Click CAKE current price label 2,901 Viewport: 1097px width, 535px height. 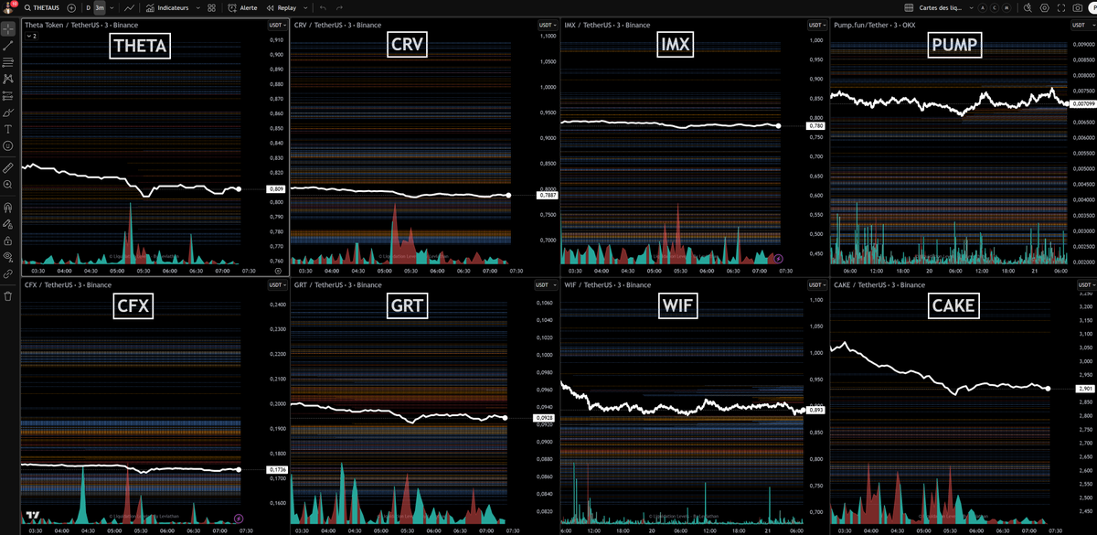tap(1086, 389)
